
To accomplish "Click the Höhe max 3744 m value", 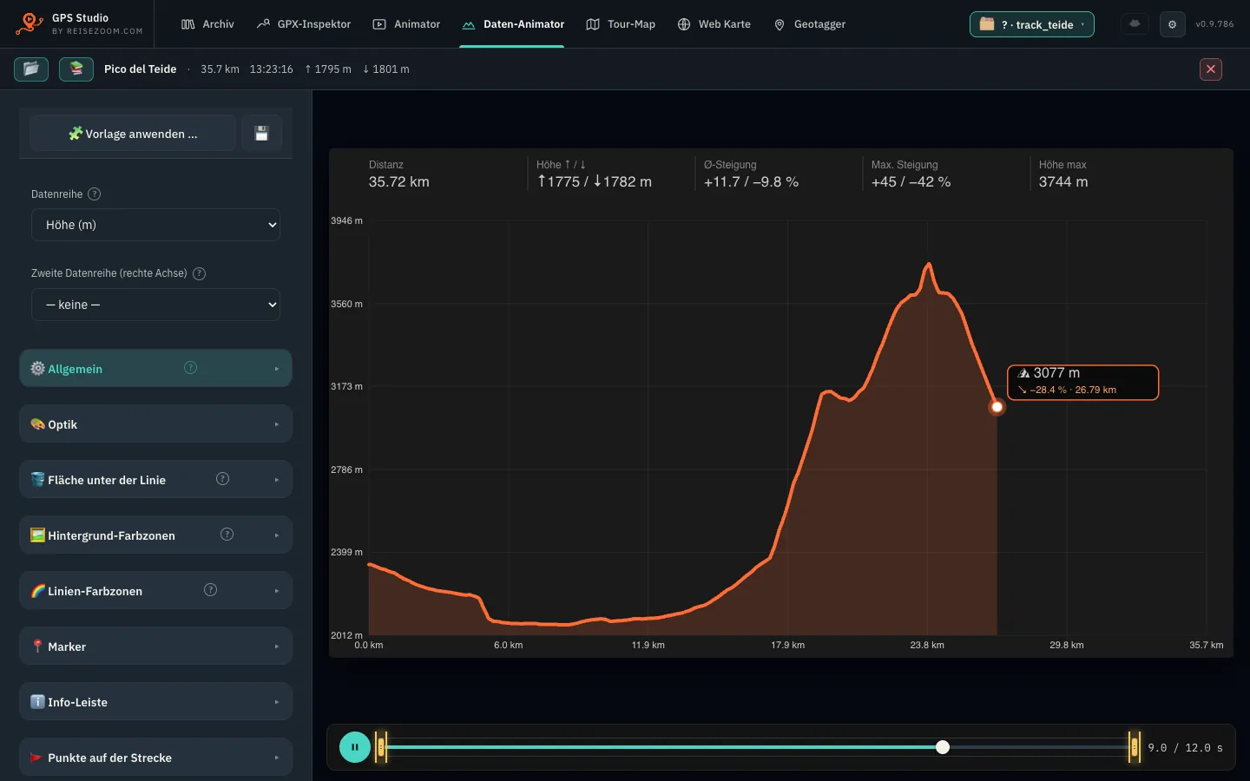I will [1063, 182].
